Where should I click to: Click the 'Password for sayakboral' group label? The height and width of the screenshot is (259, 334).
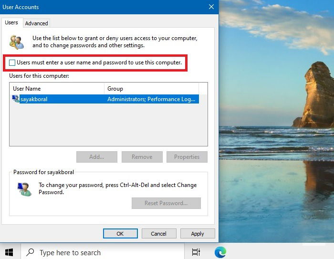tap(44, 172)
